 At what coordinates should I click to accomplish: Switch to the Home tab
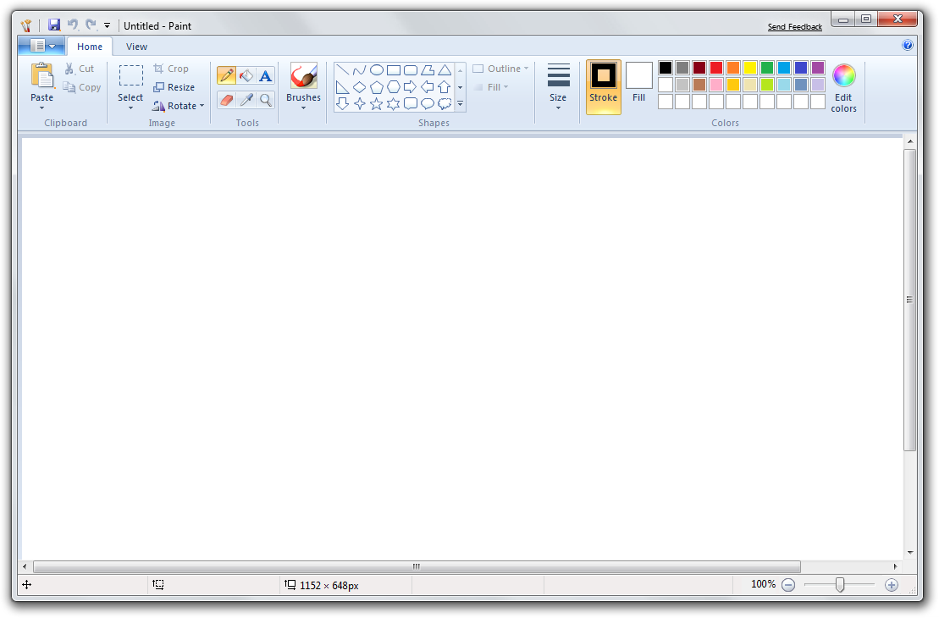click(x=90, y=47)
